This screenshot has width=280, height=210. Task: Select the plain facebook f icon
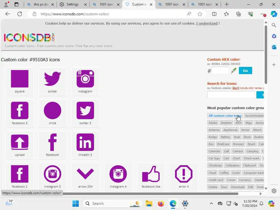pyautogui.click(x=52, y=142)
